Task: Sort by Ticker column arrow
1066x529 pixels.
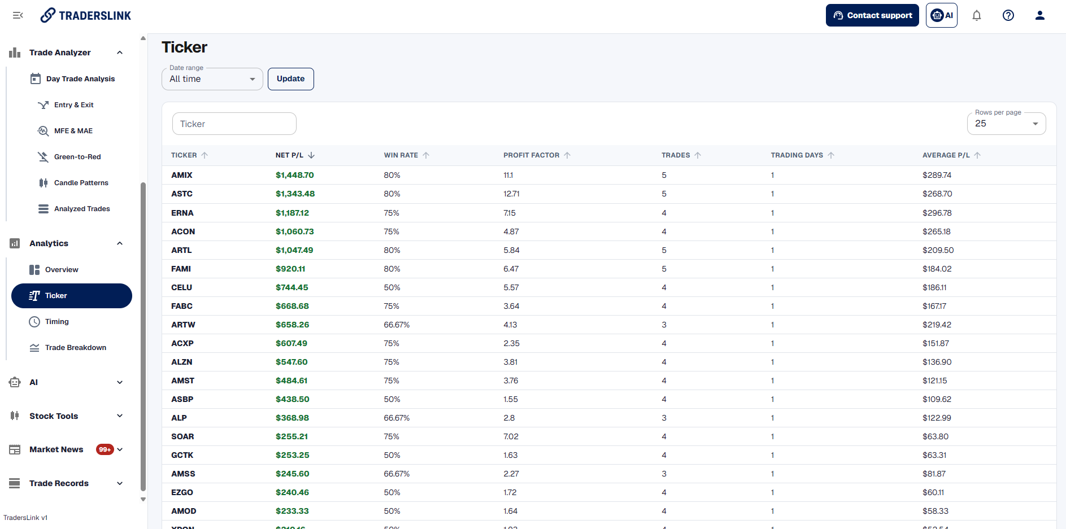Action: point(205,155)
